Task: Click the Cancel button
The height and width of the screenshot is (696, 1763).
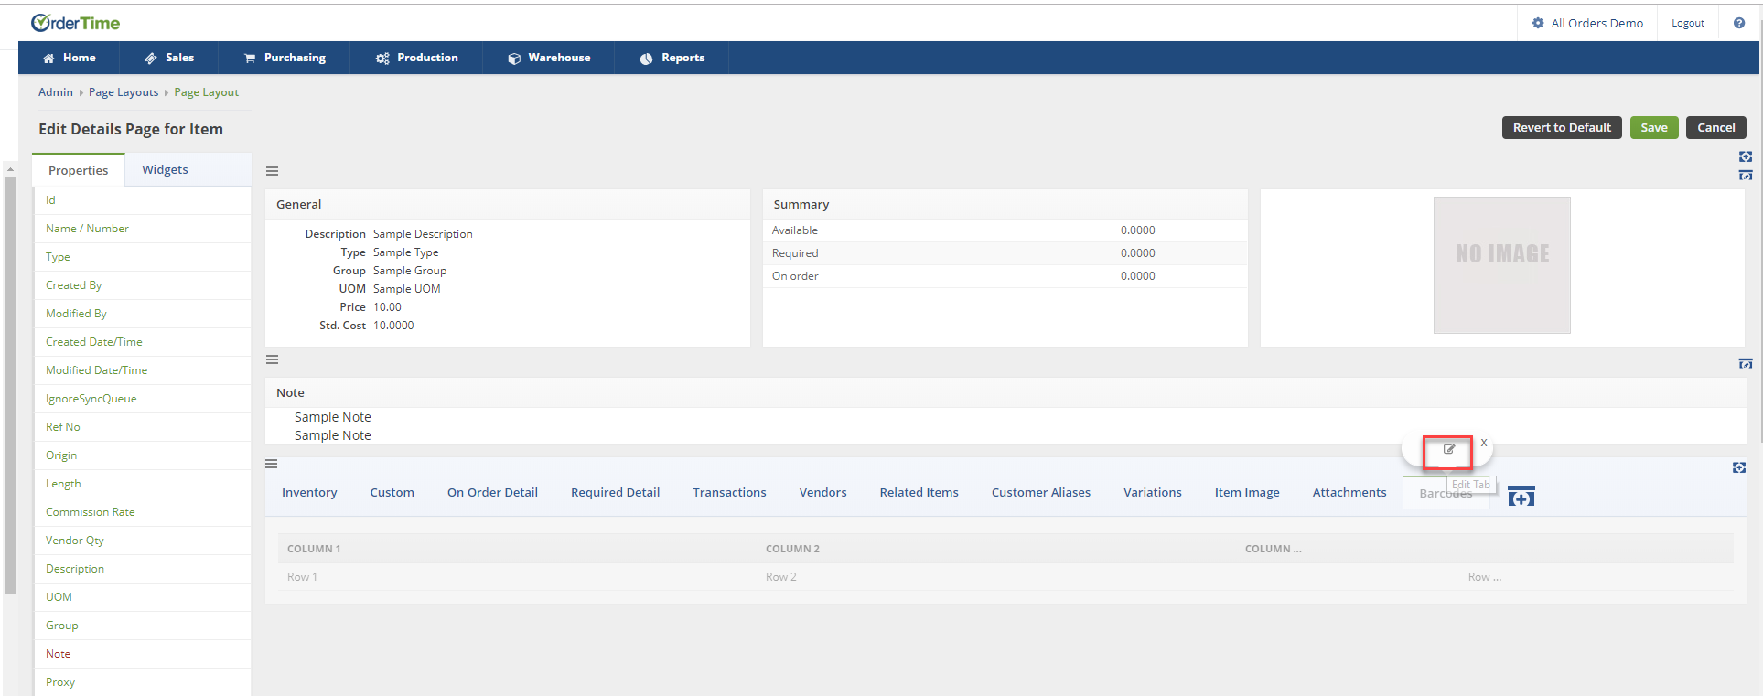Action: pyautogui.click(x=1716, y=127)
